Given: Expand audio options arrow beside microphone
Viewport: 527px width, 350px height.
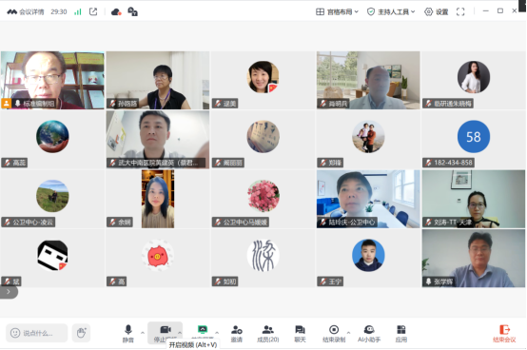Looking at the screenshot, I should click(143, 333).
